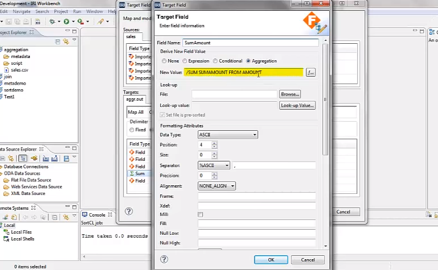The height and width of the screenshot is (270, 438).
Task: Open the Alignment NONE_ALIGN dropdown
Action: click(x=216, y=186)
